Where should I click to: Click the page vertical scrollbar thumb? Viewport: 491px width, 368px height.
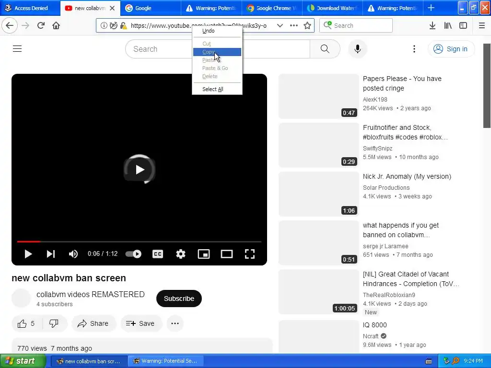(487, 86)
